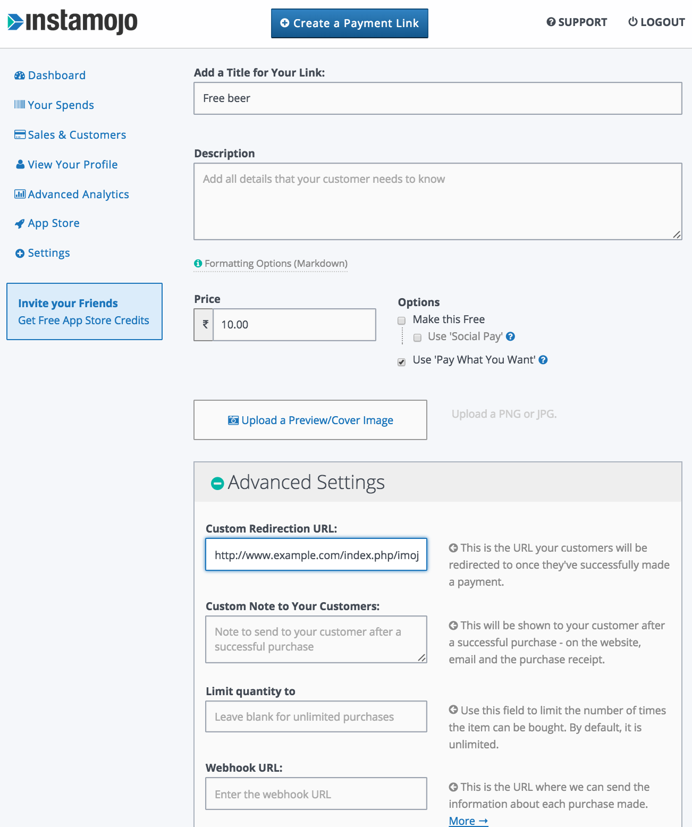
Task: Click the View Your Profile person icon
Action: 20,164
